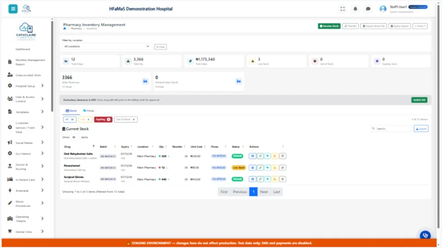Switch to the Prices tab
Screen dimensions: 442x248
88,111
